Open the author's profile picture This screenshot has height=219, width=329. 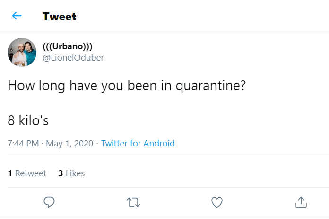coord(22,52)
